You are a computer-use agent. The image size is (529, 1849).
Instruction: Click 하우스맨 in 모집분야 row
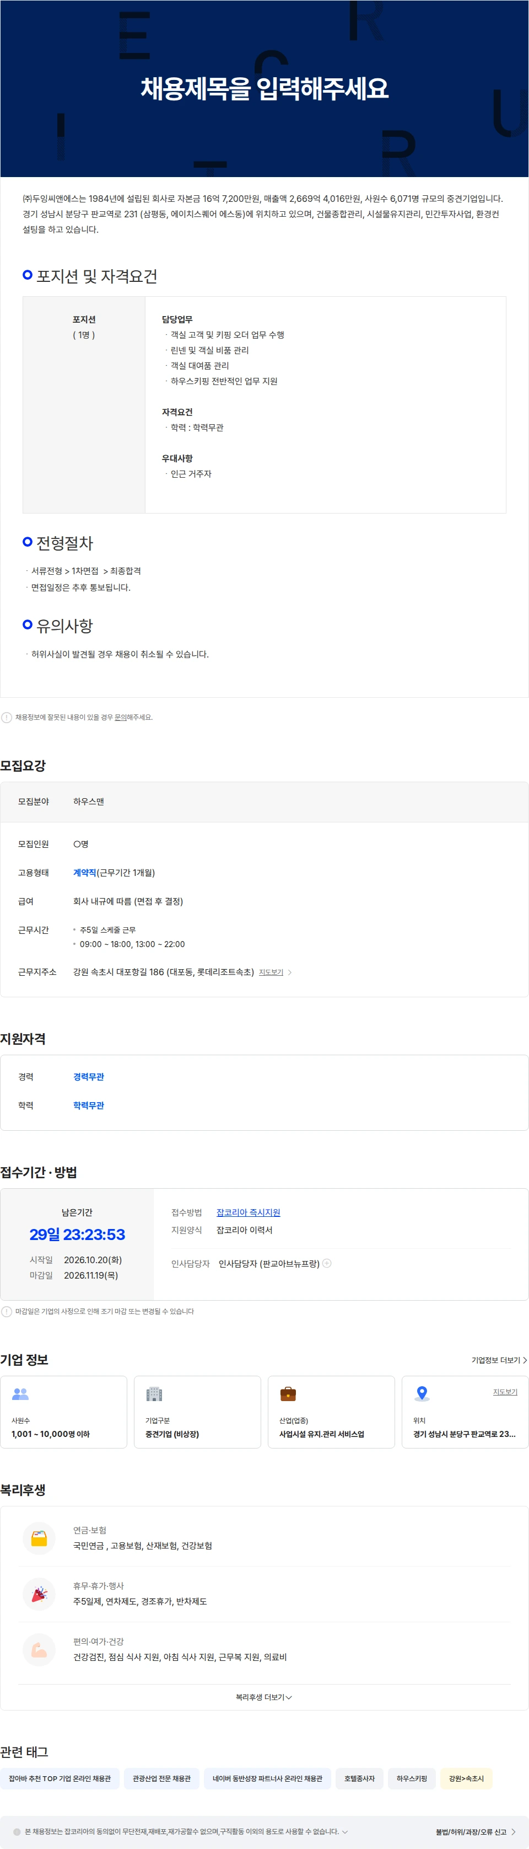click(88, 801)
